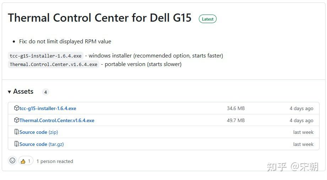Open the smiley add-reaction picker
The width and height of the screenshot is (327, 180).
(12, 161)
